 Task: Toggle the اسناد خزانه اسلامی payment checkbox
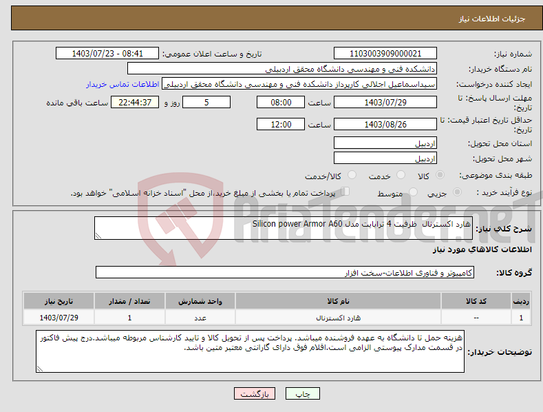click(345, 192)
